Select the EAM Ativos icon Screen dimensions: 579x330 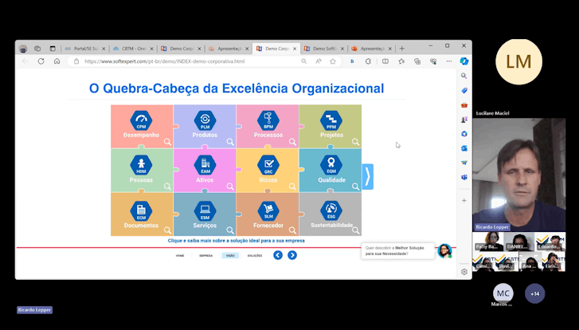[x=205, y=165]
